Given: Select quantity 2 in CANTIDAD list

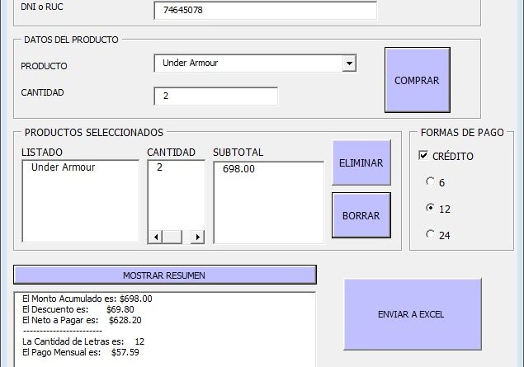Looking at the screenshot, I should 160,167.
